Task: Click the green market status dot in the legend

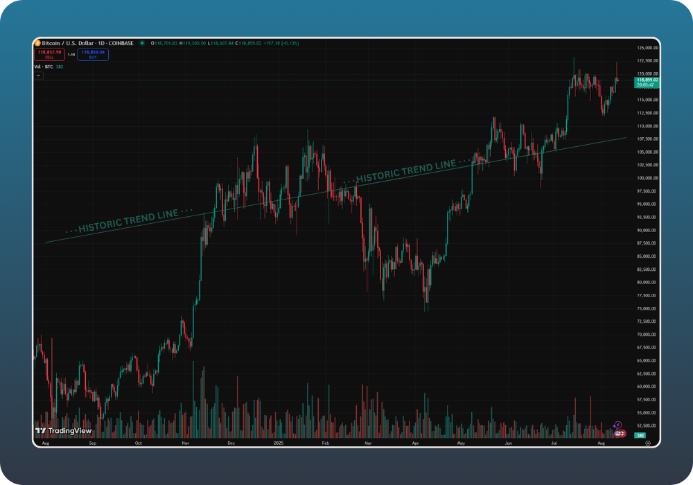Action: 143,42
